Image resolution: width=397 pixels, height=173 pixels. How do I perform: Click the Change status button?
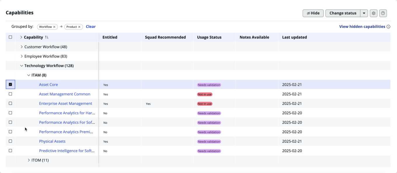[343, 13]
